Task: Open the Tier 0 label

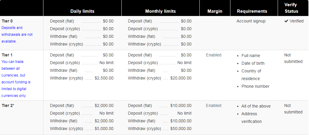Action: tap(7, 21)
